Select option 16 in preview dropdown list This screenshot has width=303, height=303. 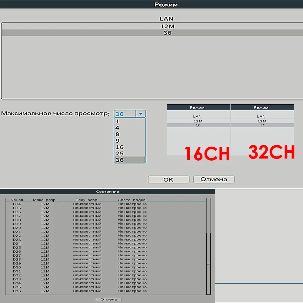130,147
